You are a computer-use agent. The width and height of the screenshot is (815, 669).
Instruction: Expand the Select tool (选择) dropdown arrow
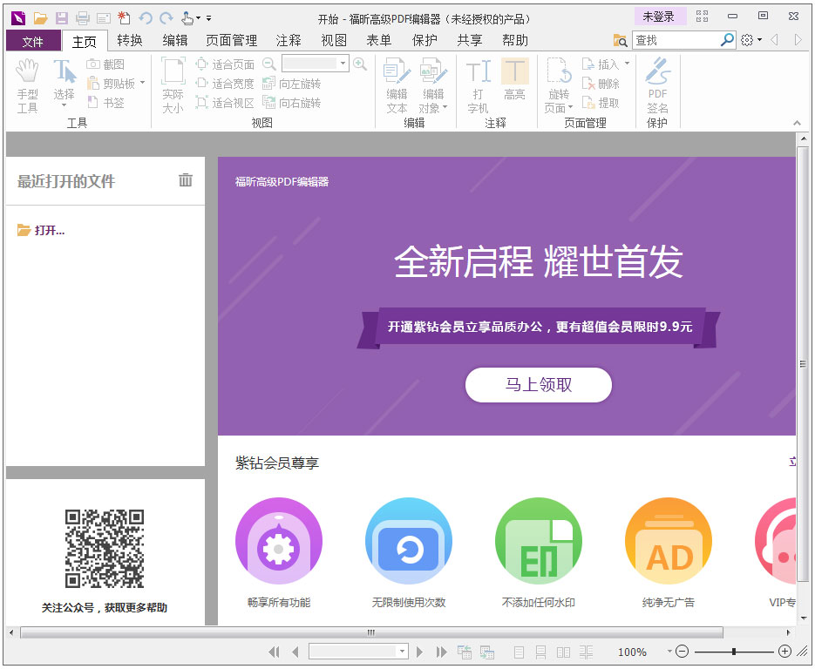(64, 105)
